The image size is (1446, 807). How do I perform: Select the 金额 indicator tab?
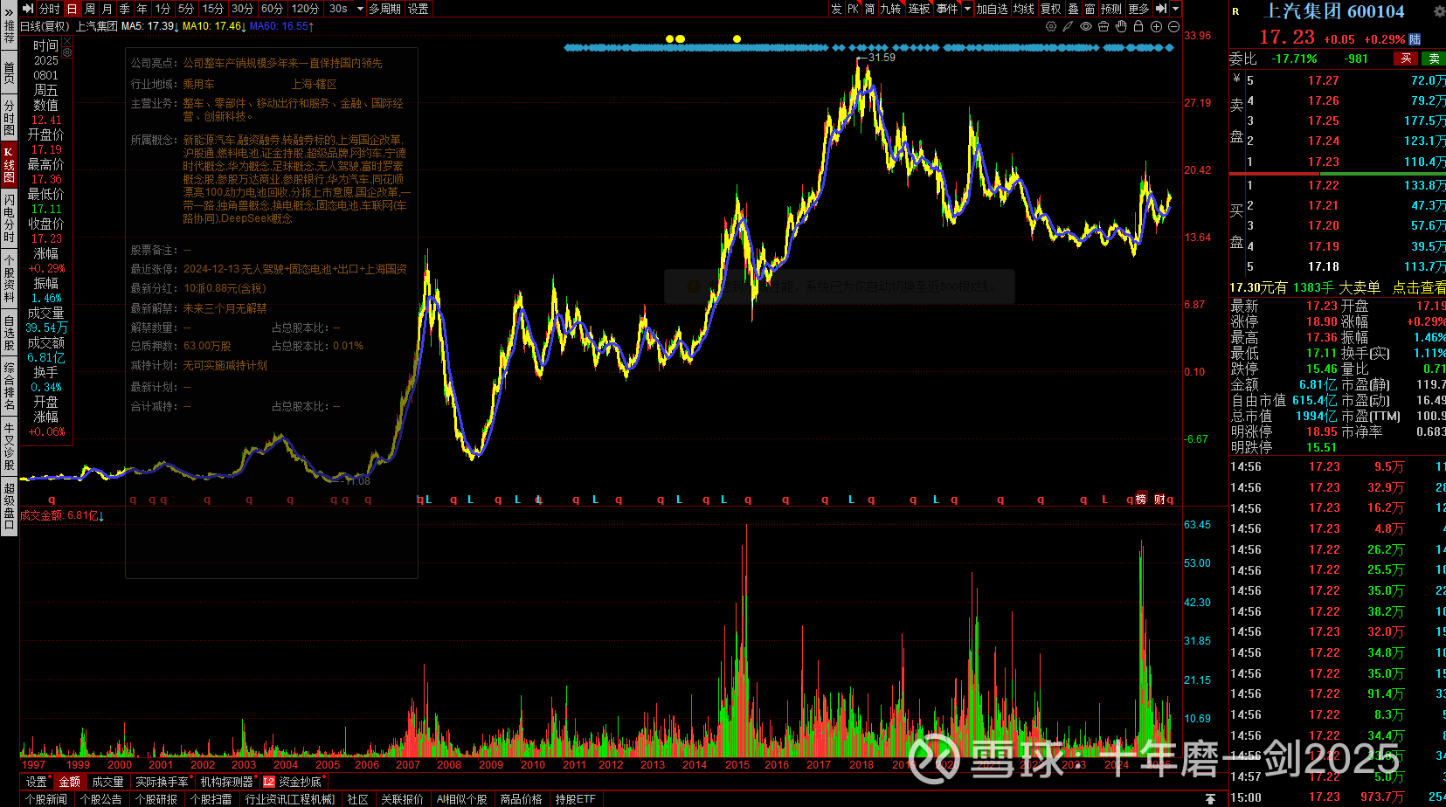click(x=69, y=782)
